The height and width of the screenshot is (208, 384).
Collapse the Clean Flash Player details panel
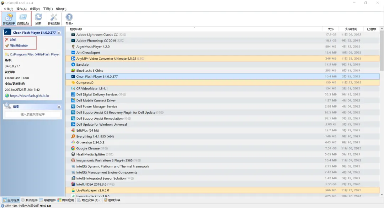(x=59, y=33)
